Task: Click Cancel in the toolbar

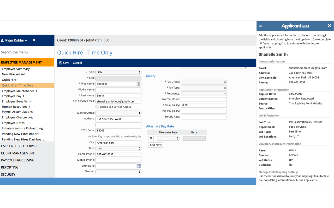Action: (77, 63)
